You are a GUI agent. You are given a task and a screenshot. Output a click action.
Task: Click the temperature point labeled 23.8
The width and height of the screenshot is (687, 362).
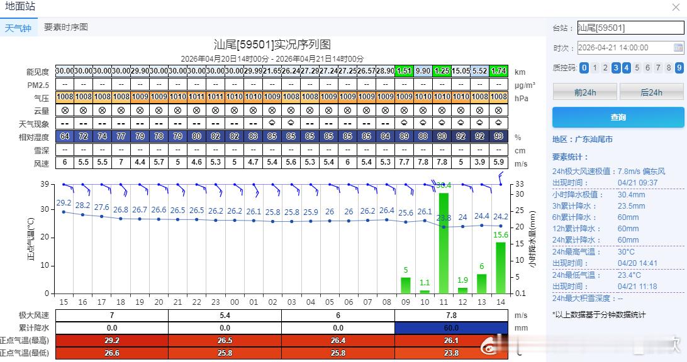point(444,227)
